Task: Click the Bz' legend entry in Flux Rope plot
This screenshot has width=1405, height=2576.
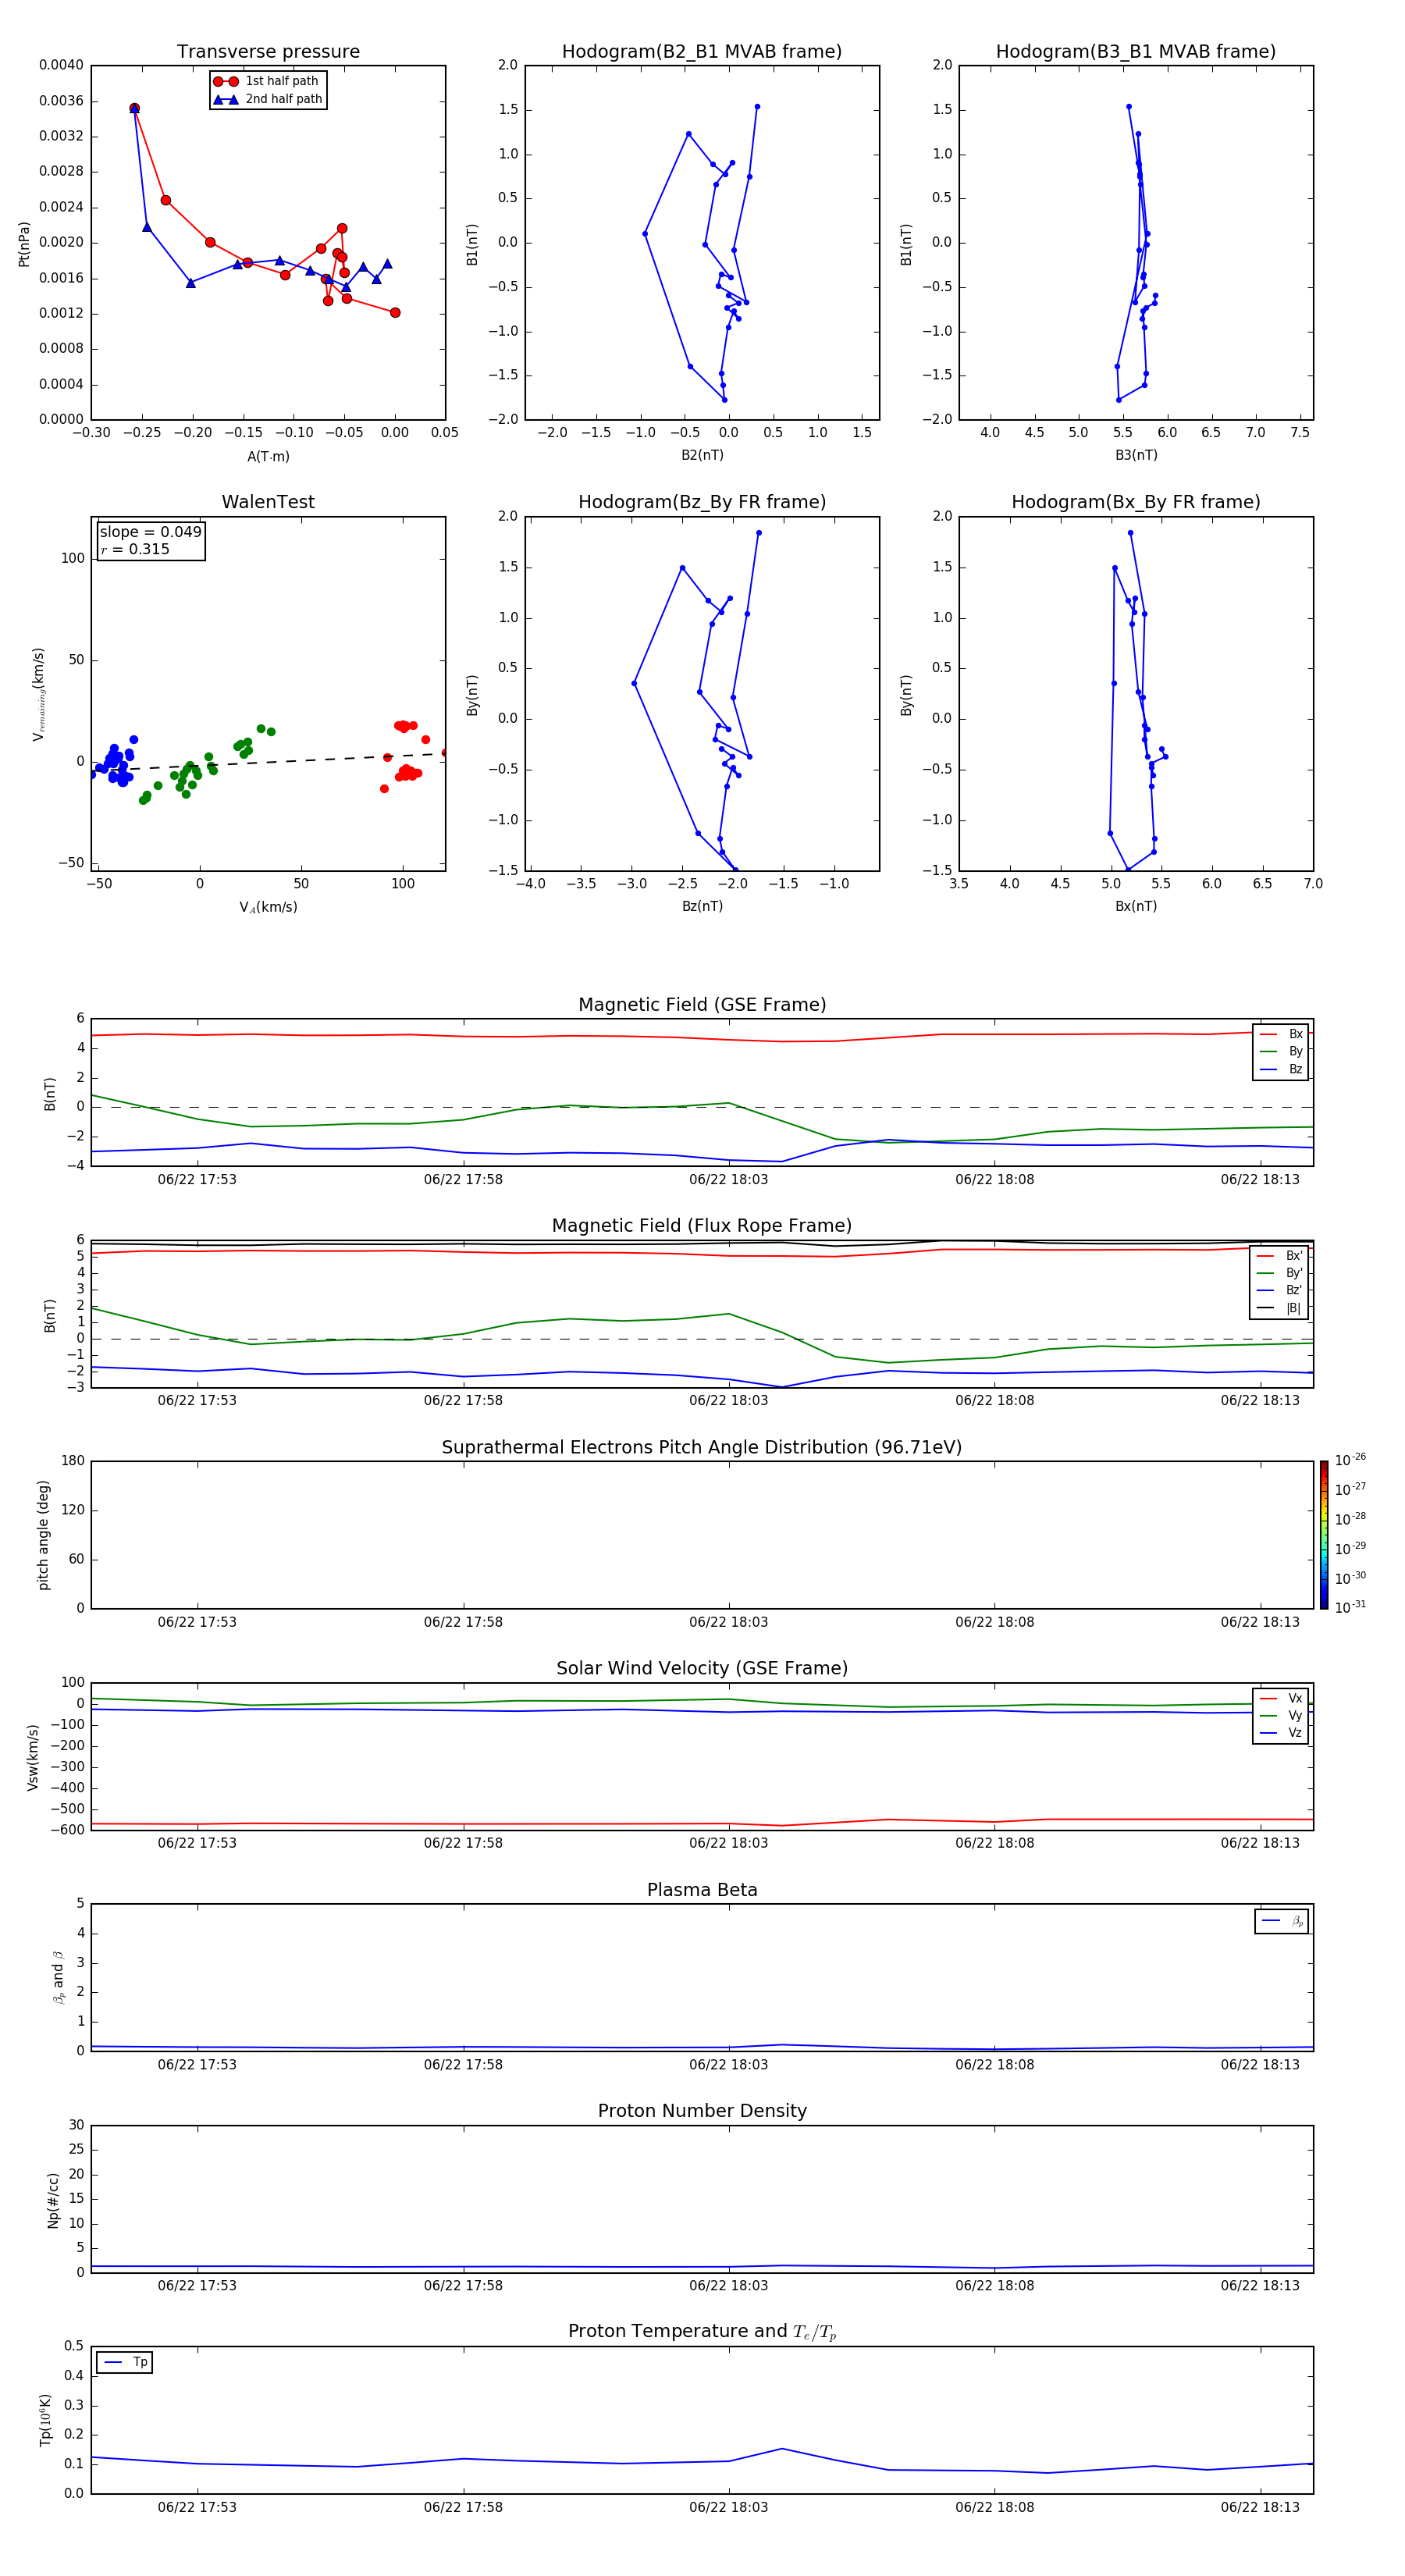Action: tap(1280, 1290)
